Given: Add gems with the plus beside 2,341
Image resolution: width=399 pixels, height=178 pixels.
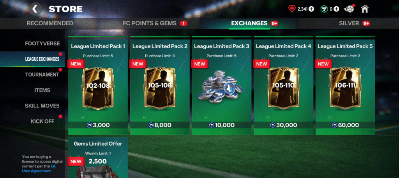Looking at the screenshot, I should [311, 9].
